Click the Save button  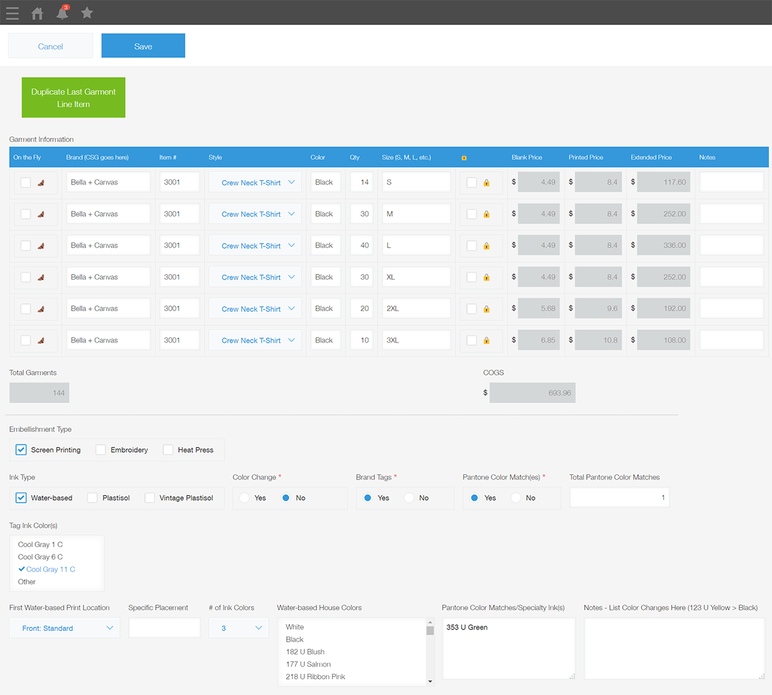pos(143,46)
